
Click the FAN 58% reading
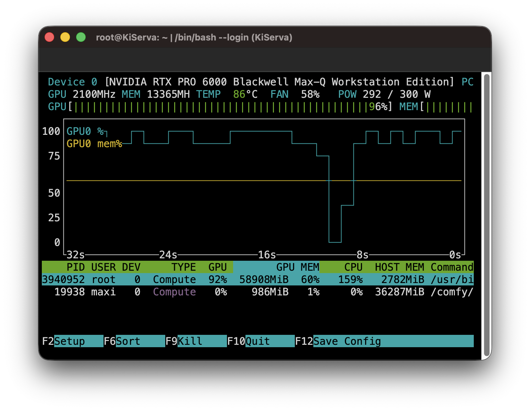pyautogui.click(x=295, y=94)
